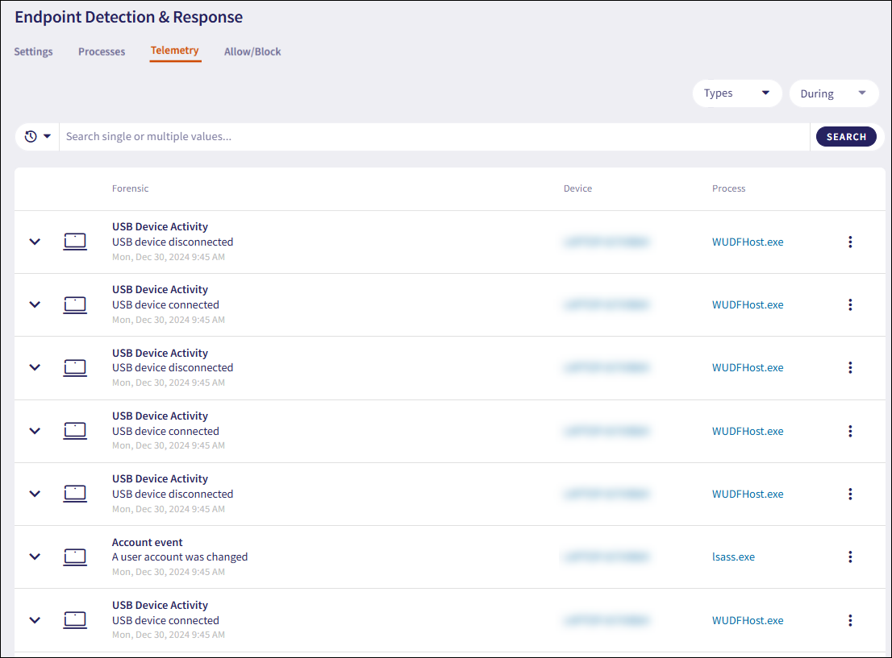
Task: Open the three-dot menu on the last visible row
Action: [850, 620]
